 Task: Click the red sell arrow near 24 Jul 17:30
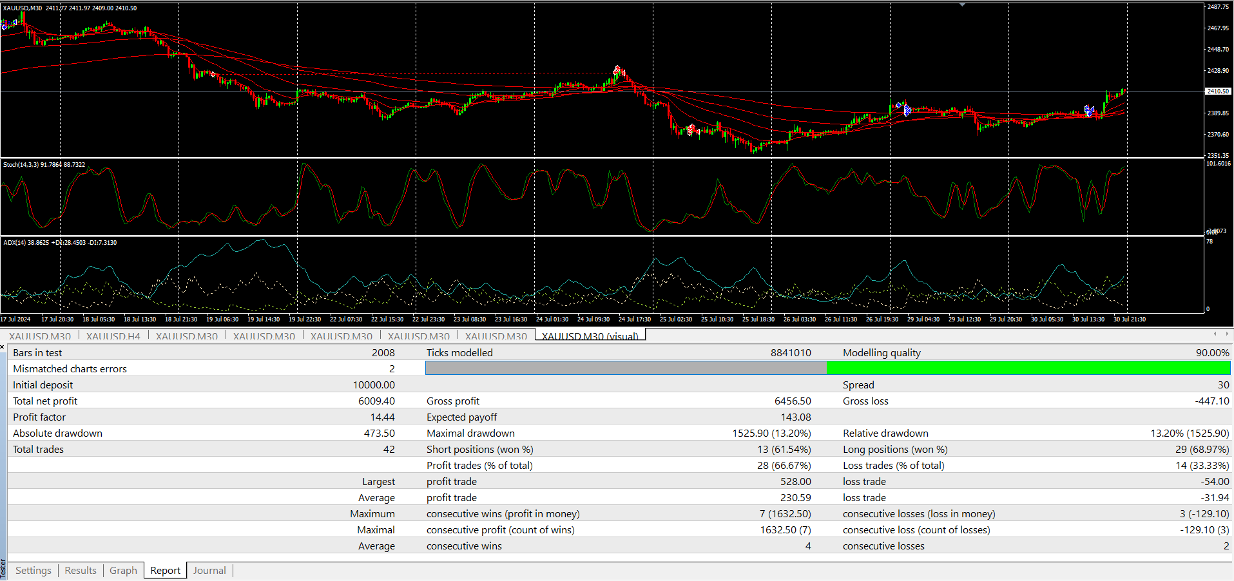[x=617, y=70]
